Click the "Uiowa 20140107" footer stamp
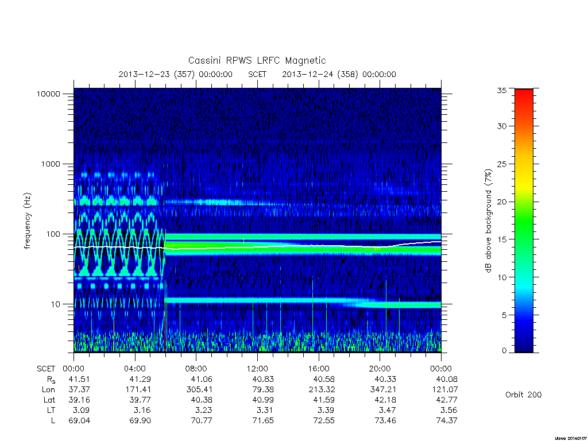The height and width of the screenshot is (441, 588). click(x=570, y=438)
